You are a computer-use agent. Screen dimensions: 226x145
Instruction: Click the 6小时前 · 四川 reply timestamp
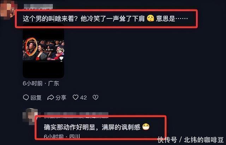click(62, 137)
